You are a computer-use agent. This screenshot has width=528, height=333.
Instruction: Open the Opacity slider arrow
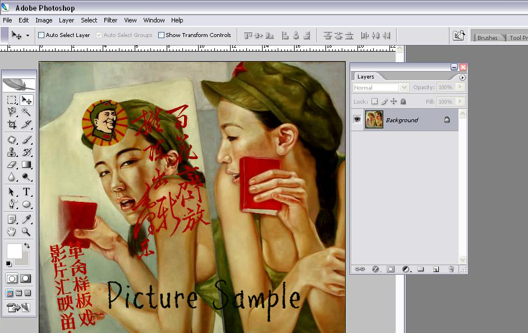[x=460, y=87]
